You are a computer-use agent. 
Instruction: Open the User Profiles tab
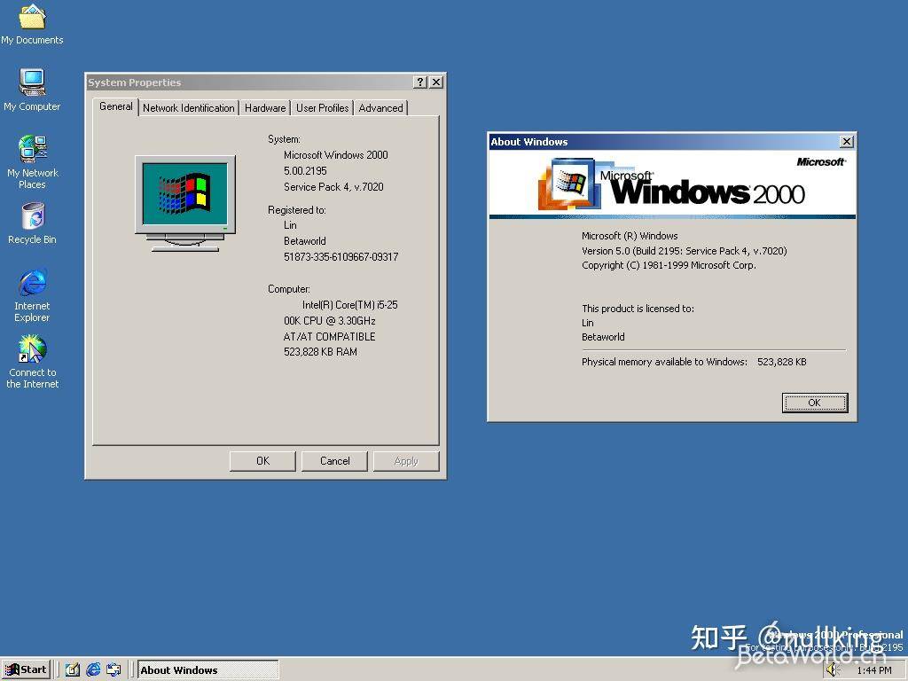pos(323,107)
